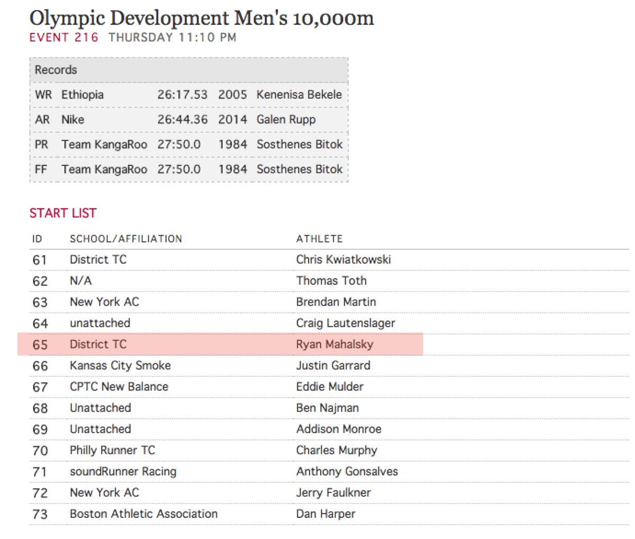This screenshot has height=539, width=635.
Task: Click CPTC New Balance affiliation
Action: (119, 387)
